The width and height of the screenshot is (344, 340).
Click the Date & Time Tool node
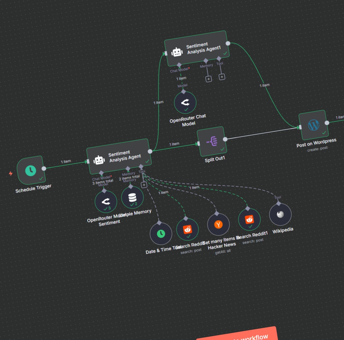(x=161, y=234)
